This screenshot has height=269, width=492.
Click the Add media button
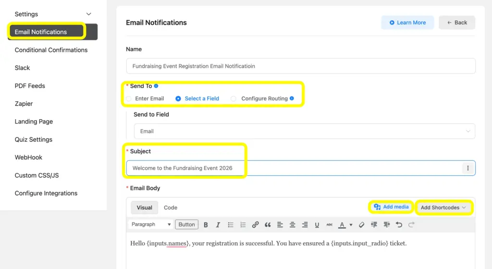point(391,207)
